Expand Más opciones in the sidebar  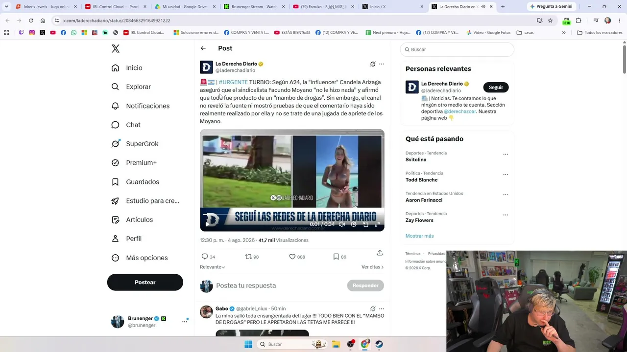140,258
